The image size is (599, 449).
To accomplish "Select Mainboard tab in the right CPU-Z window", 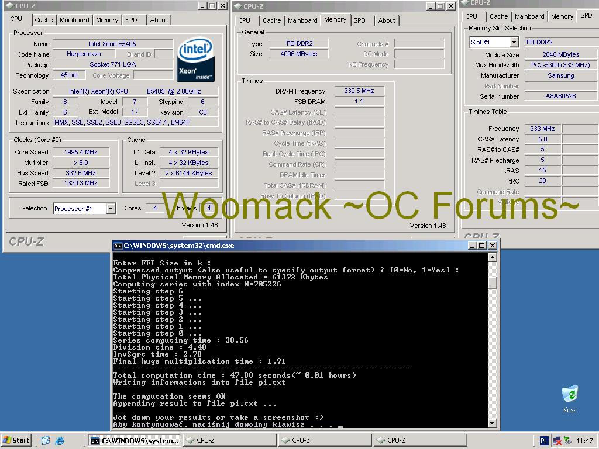I will (529, 16).
